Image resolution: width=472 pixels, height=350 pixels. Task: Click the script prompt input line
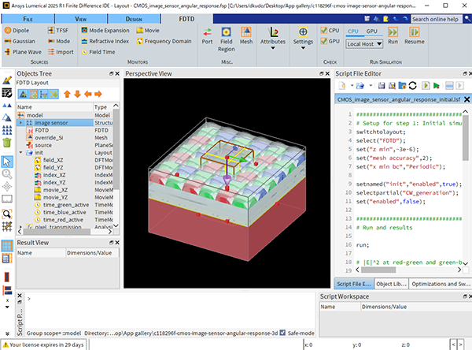(171, 299)
